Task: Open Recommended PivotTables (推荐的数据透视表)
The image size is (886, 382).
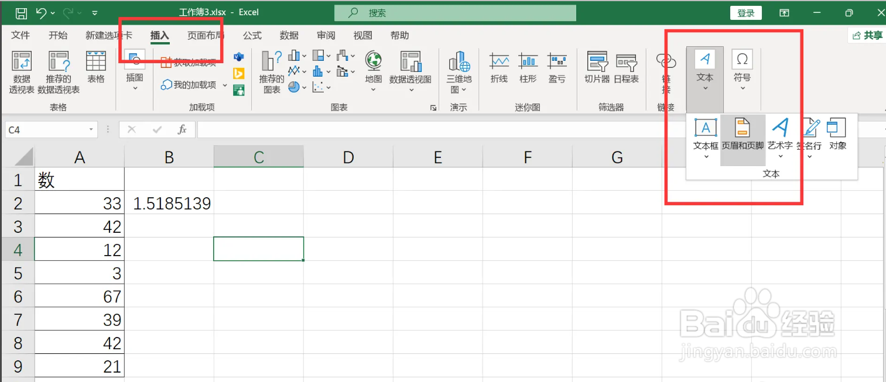Action: coord(59,72)
